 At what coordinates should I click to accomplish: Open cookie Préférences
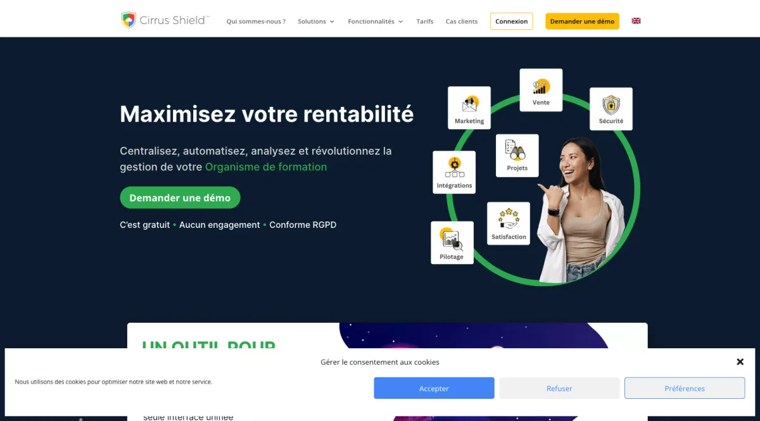coord(685,388)
